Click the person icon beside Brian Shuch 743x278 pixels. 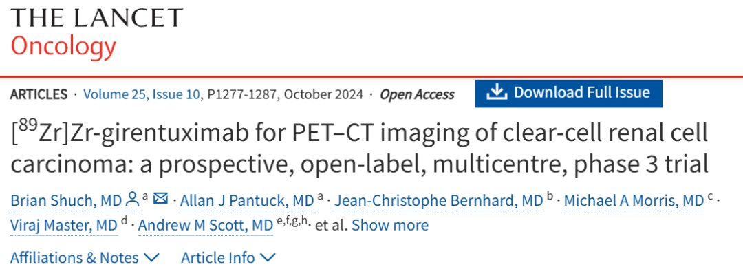pos(132,200)
